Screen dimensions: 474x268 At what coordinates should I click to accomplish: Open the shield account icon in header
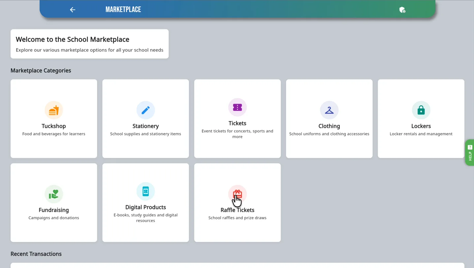(402, 10)
